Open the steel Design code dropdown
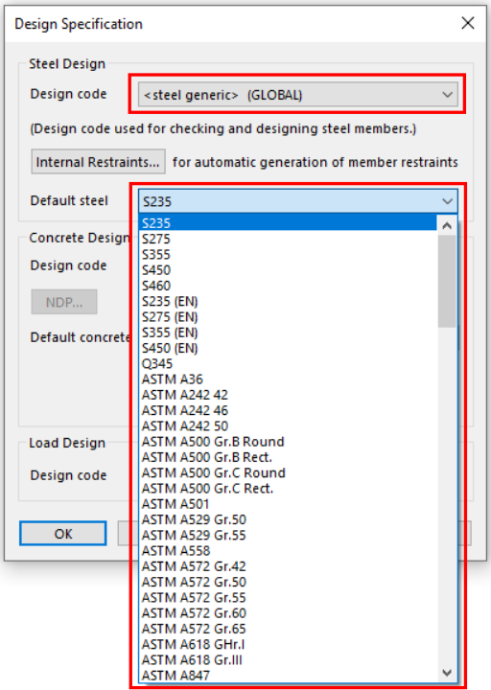 coord(297,95)
